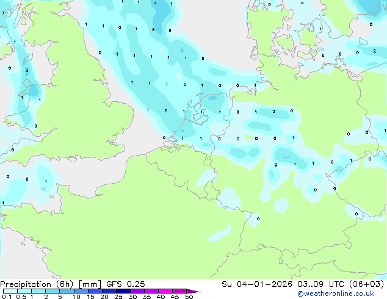Click the value 2 over northern Germany
Viewport: 387px width, 299px height.
pyautogui.click(x=273, y=112)
